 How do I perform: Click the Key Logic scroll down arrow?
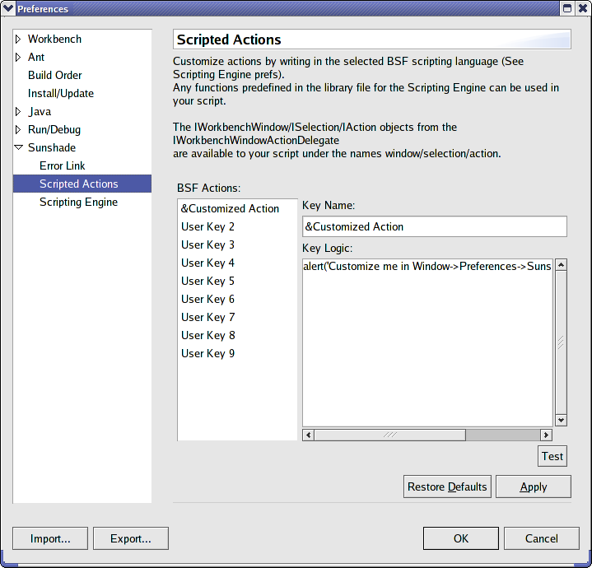(x=561, y=420)
